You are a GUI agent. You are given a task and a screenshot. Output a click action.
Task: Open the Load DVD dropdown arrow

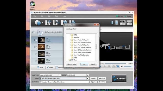point(43,22)
